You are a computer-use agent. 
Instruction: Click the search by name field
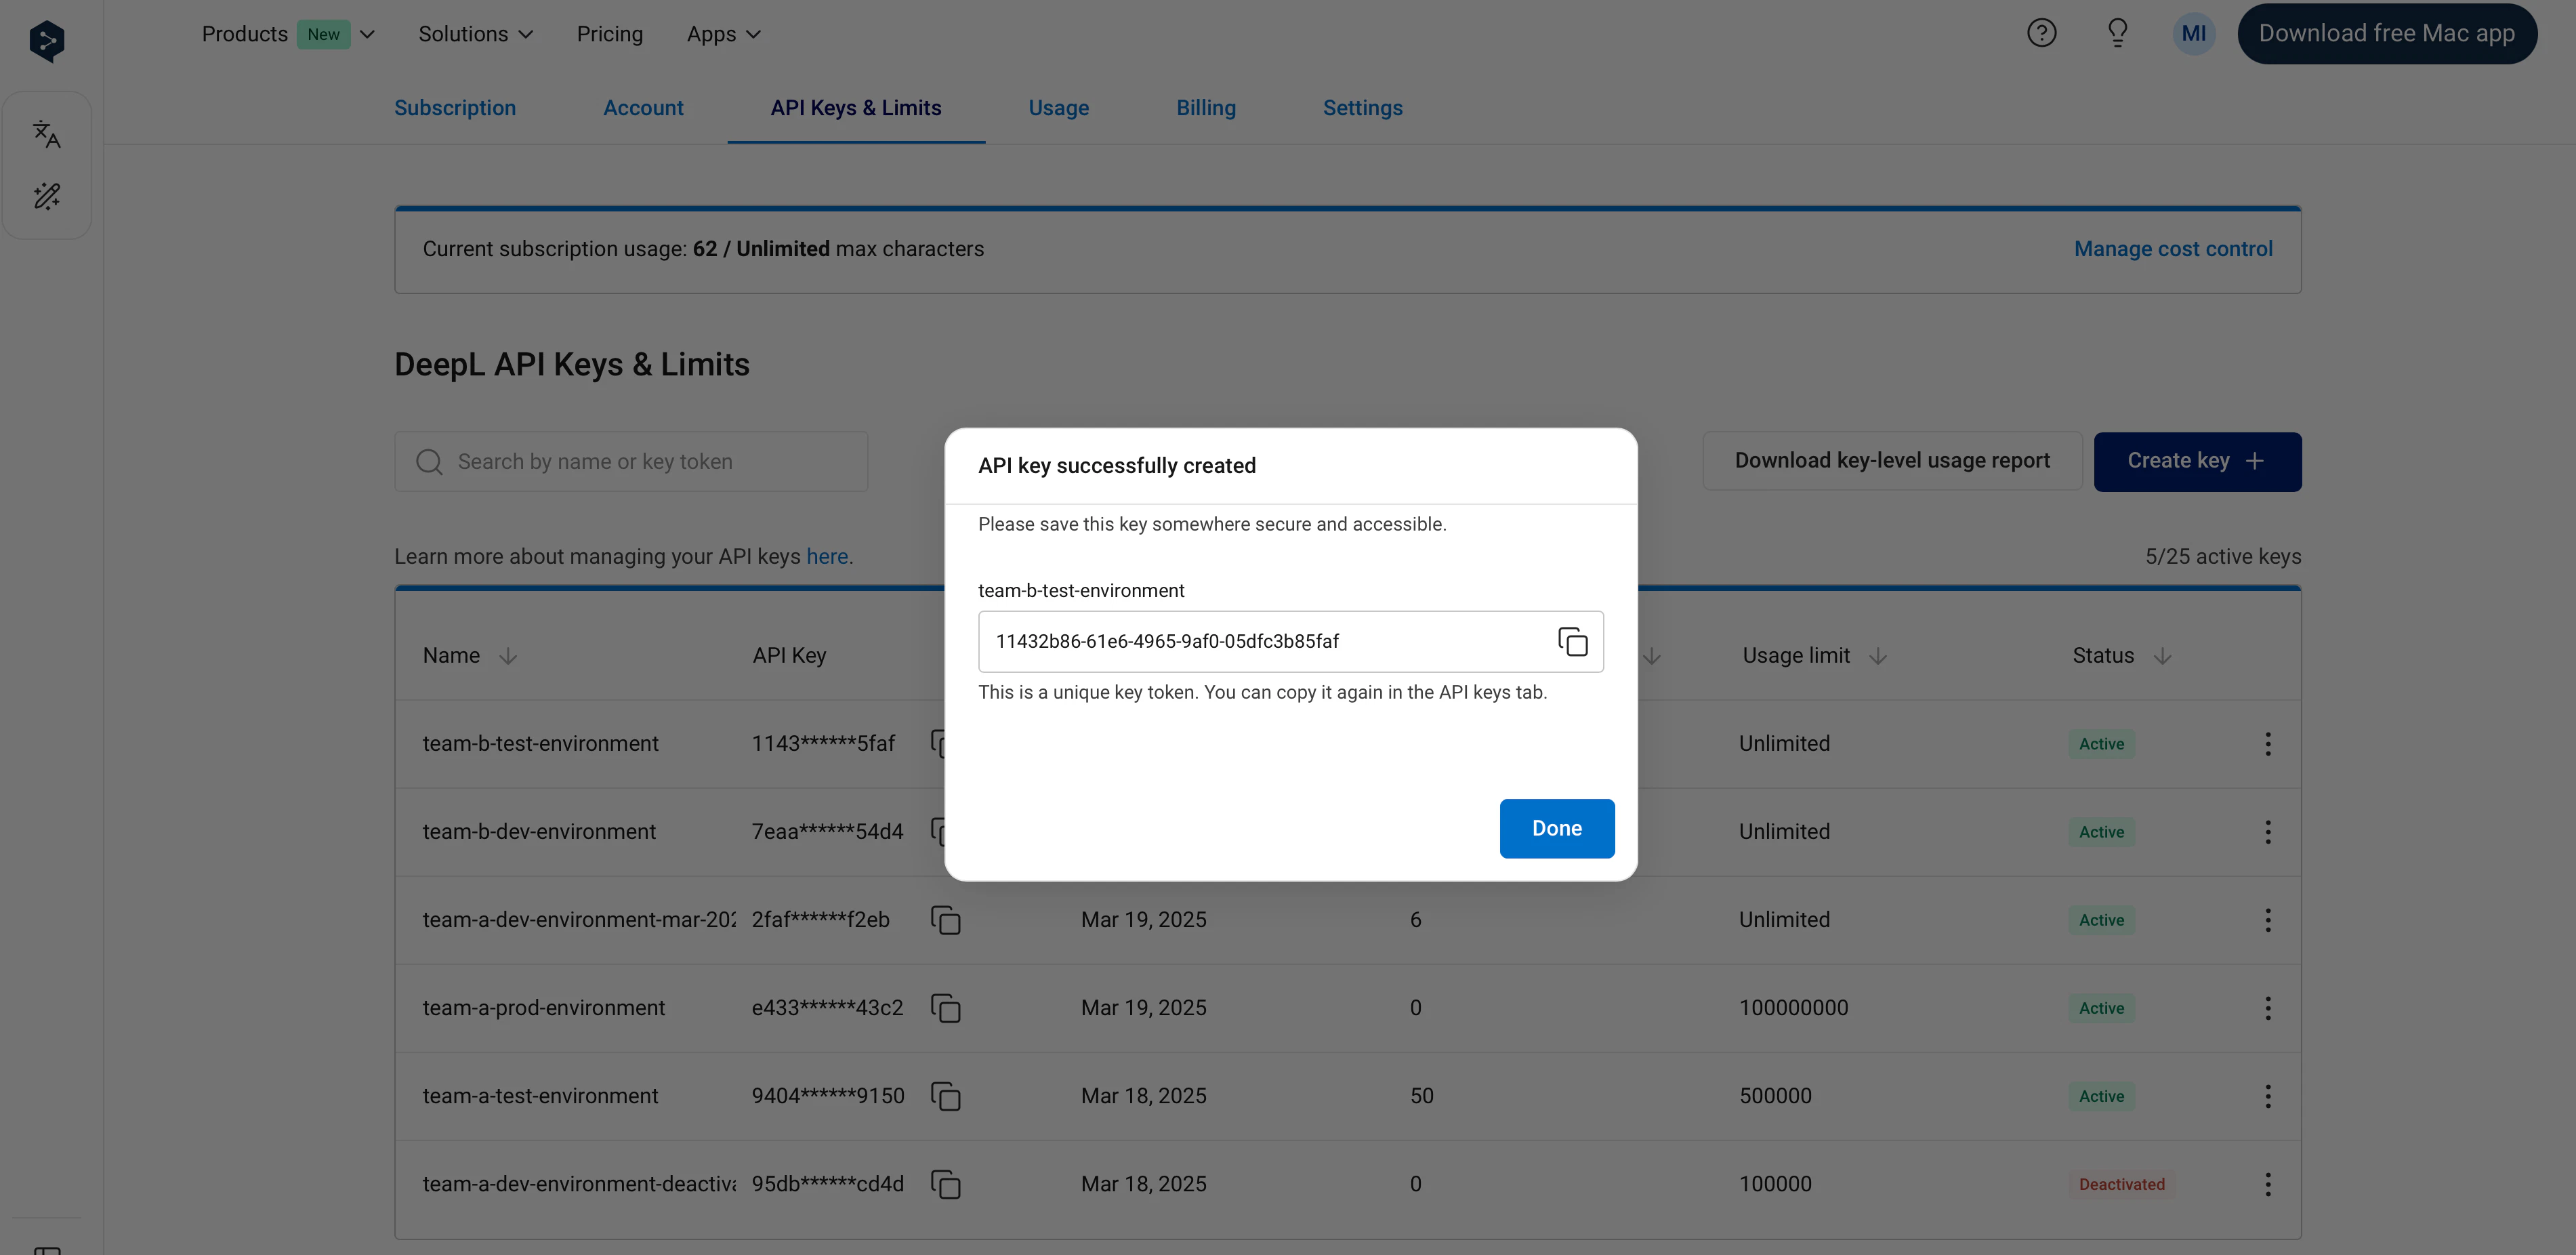(x=630, y=462)
